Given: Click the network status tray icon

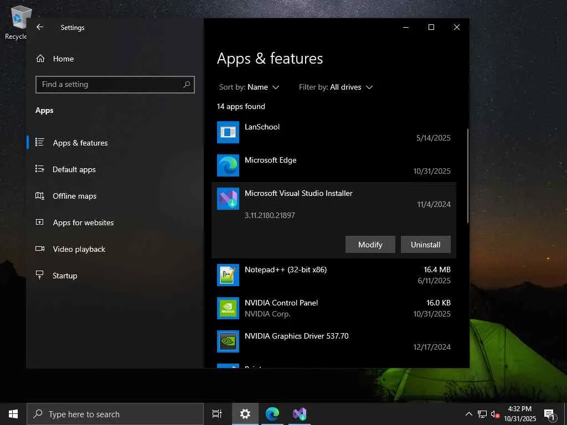Looking at the screenshot, I should pyautogui.click(x=482, y=414).
